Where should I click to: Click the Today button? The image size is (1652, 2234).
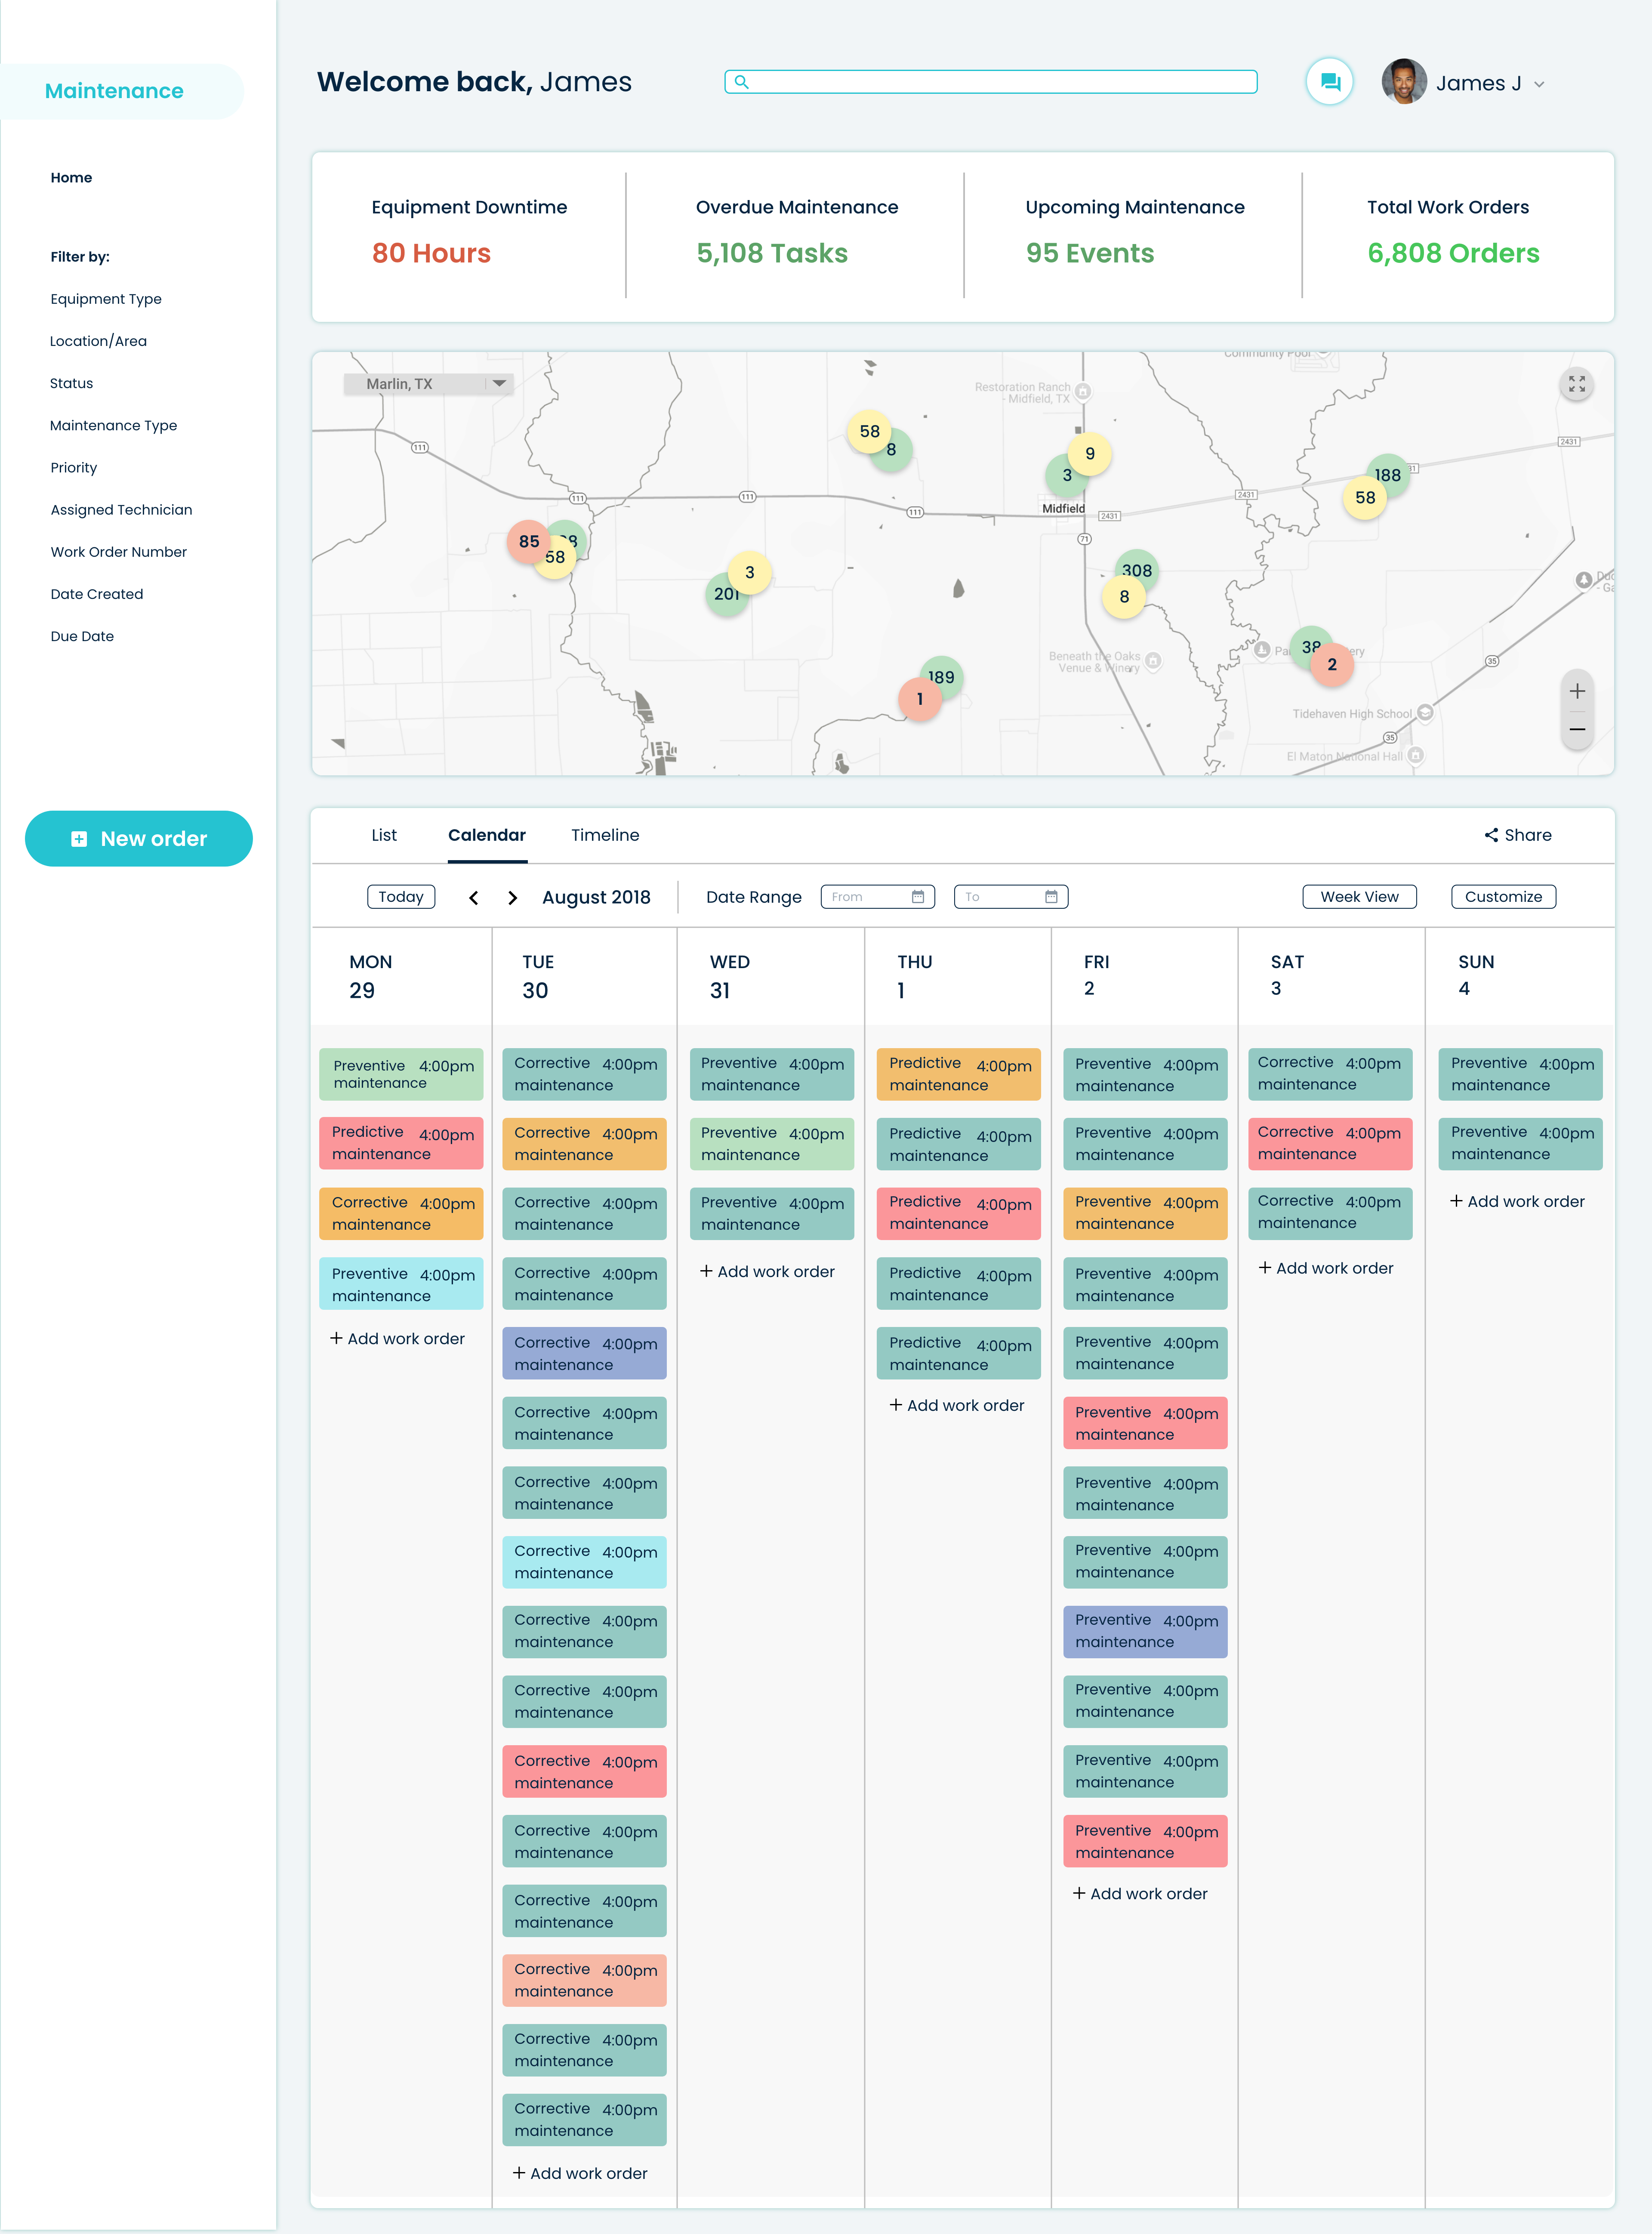click(401, 897)
